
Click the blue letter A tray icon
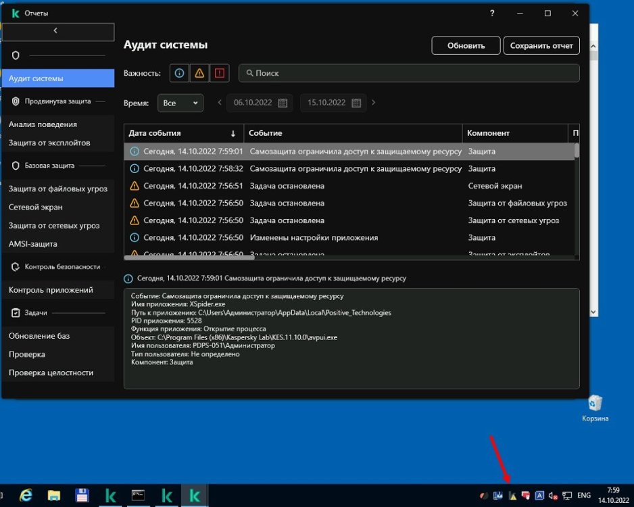539,496
